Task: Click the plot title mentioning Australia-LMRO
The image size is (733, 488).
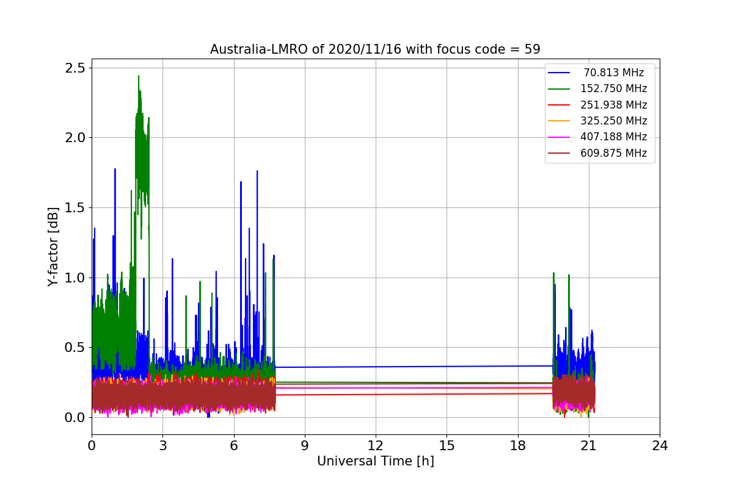Action: [x=375, y=49]
